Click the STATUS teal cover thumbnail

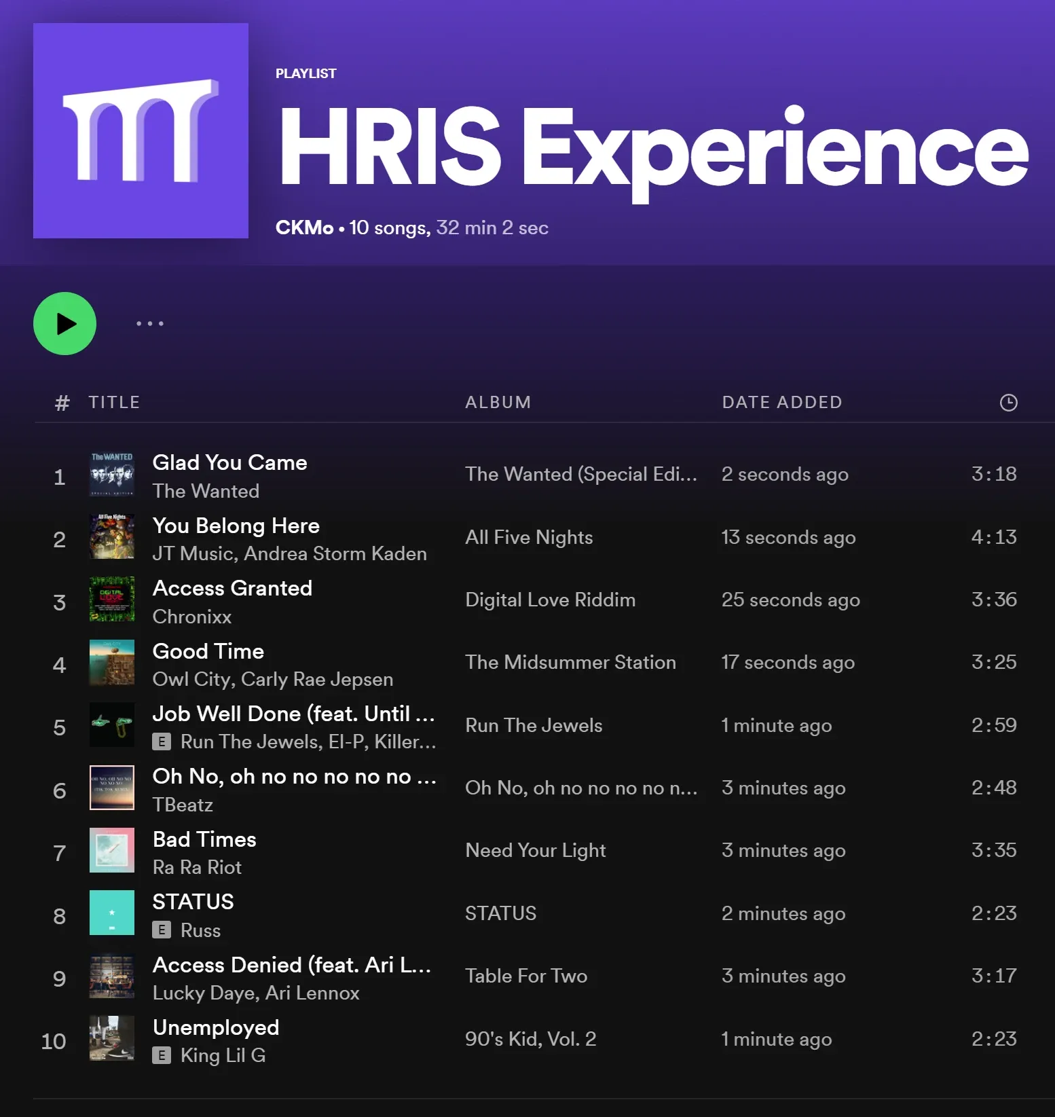(112, 913)
